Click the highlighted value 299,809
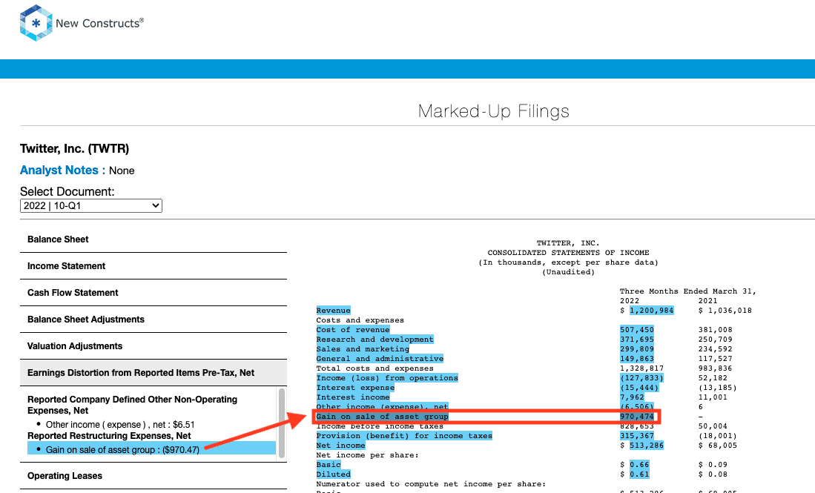 637,349
